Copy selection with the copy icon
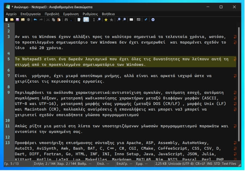The image size is (245, 171). 53,20
